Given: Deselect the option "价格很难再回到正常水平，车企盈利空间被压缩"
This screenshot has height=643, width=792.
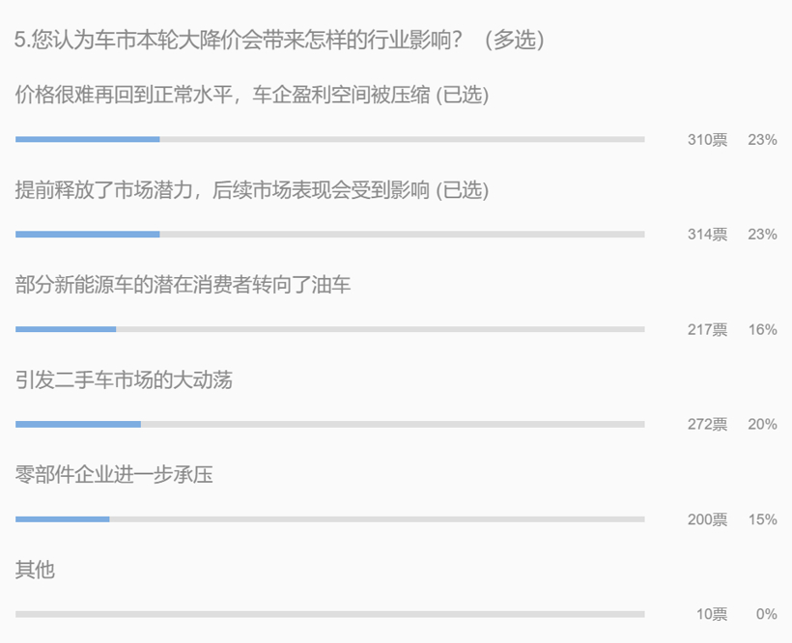Looking at the screenshot, I should [222, 97].
